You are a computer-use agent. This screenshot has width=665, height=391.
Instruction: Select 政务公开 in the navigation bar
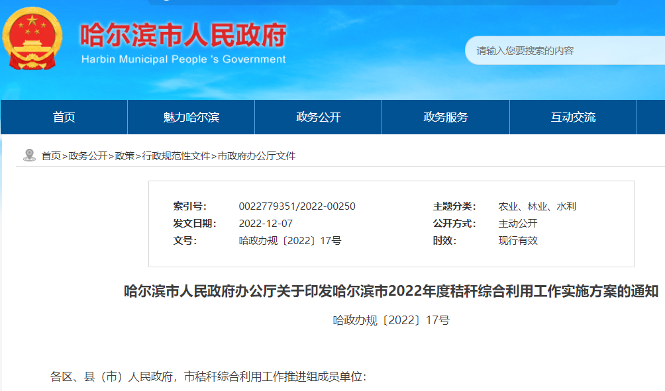[x=318, y=117]
